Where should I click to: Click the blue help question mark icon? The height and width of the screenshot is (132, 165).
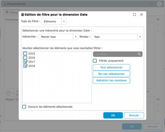(x=9, y=93)
